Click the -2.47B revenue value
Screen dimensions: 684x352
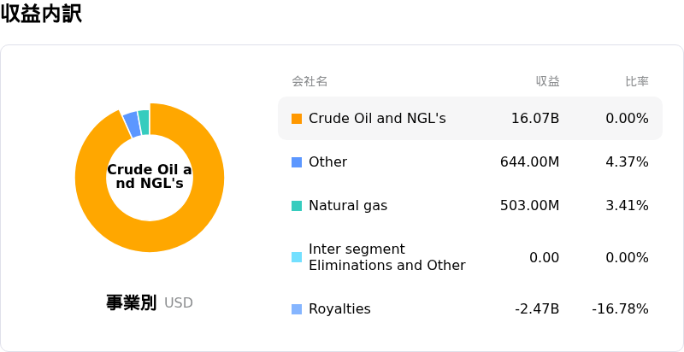[537, 309]
